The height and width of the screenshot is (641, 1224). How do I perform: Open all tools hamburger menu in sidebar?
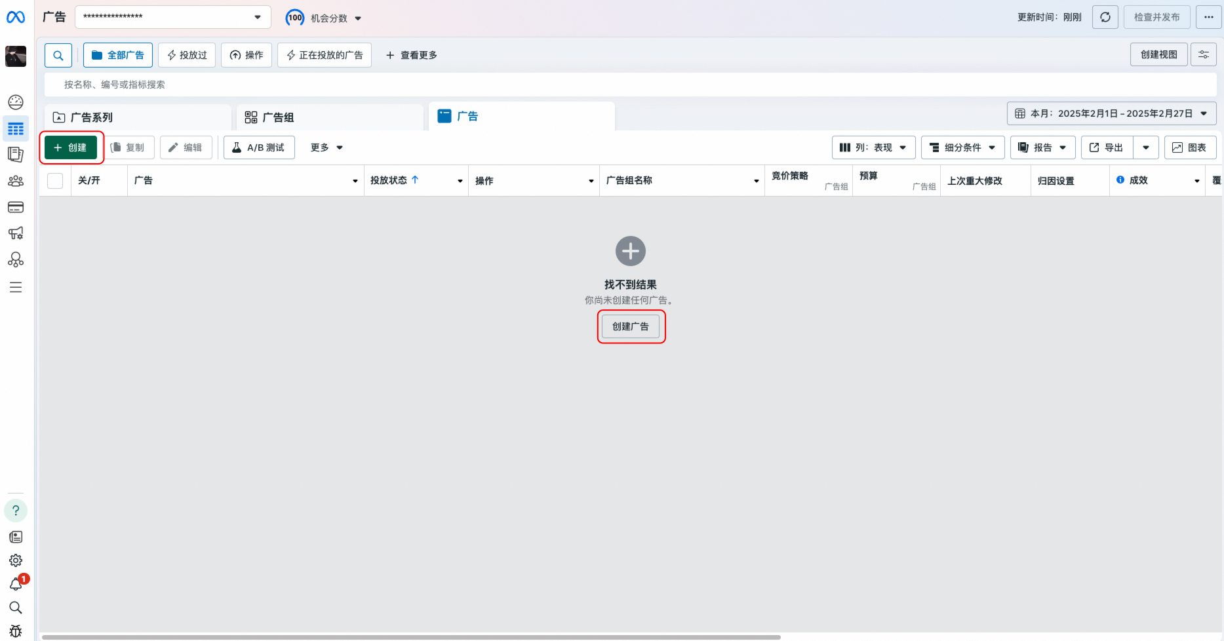[x=16, y=287]
